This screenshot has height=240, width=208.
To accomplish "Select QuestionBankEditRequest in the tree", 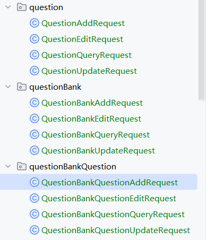I will (x=91, y=119).
